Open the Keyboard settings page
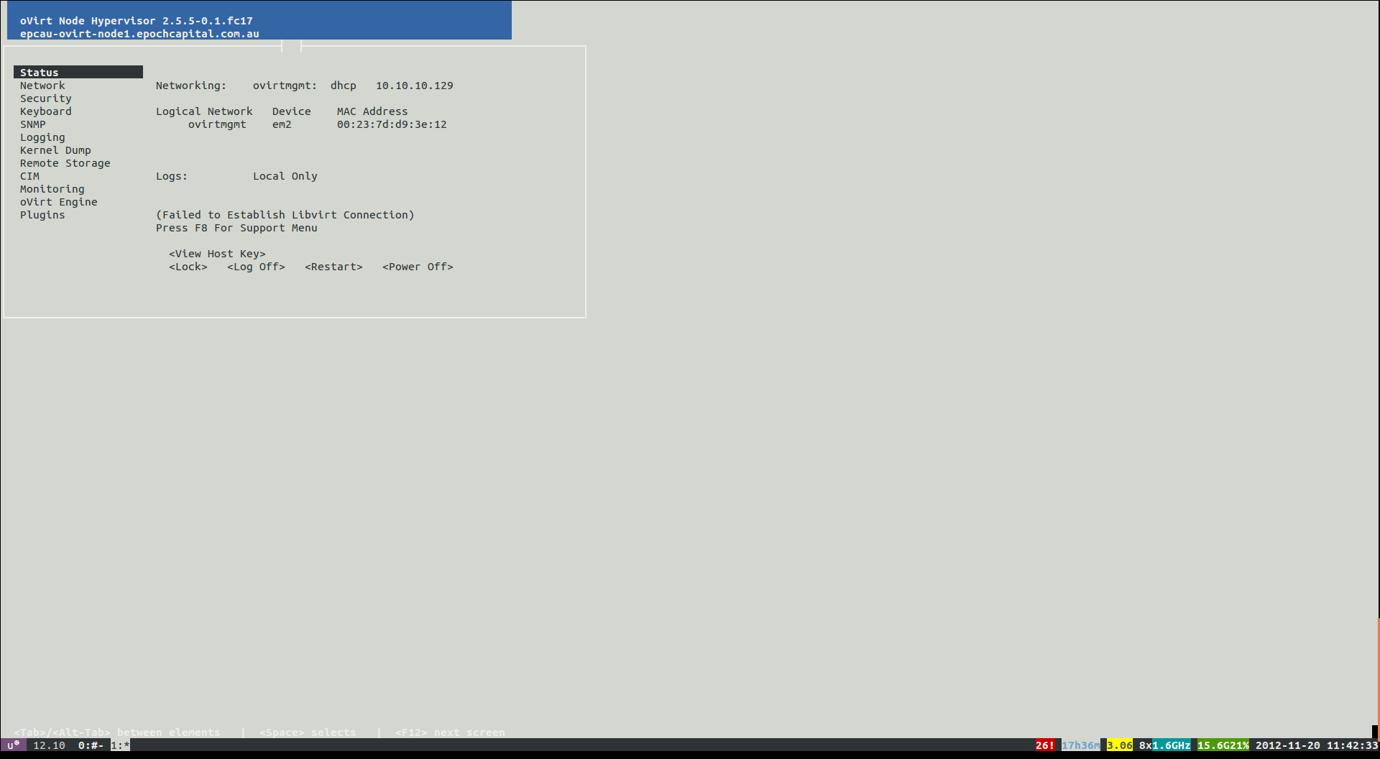The image size is (1380, 759). tap(45, 111)
